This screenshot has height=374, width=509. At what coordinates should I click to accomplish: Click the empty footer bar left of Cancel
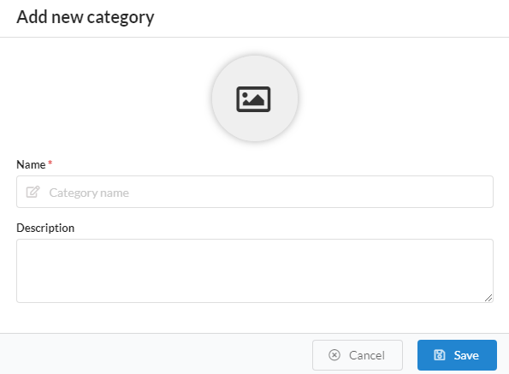click(x=156, y=353)
